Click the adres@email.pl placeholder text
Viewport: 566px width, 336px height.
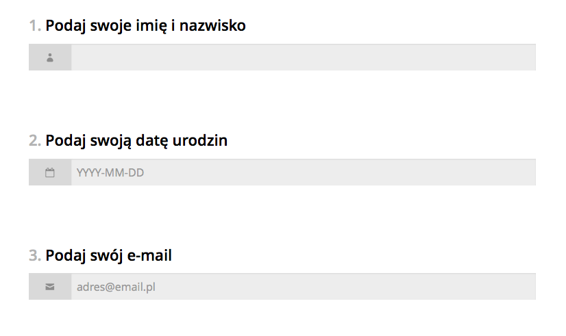[116, 287]
